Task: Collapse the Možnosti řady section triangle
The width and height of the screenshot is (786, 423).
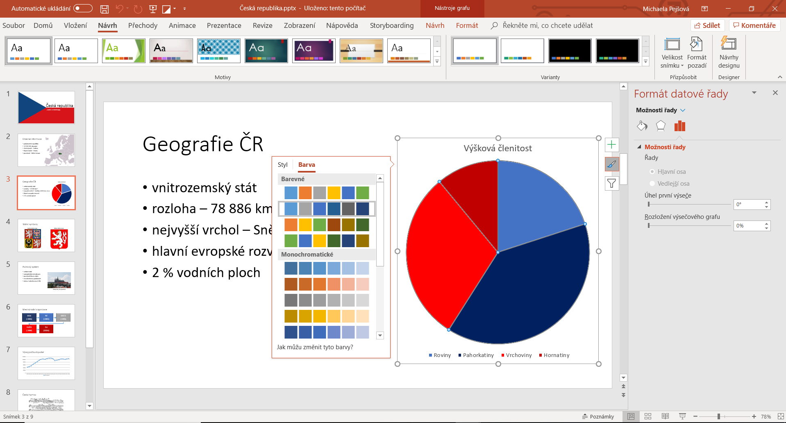Action: [639, 147]
